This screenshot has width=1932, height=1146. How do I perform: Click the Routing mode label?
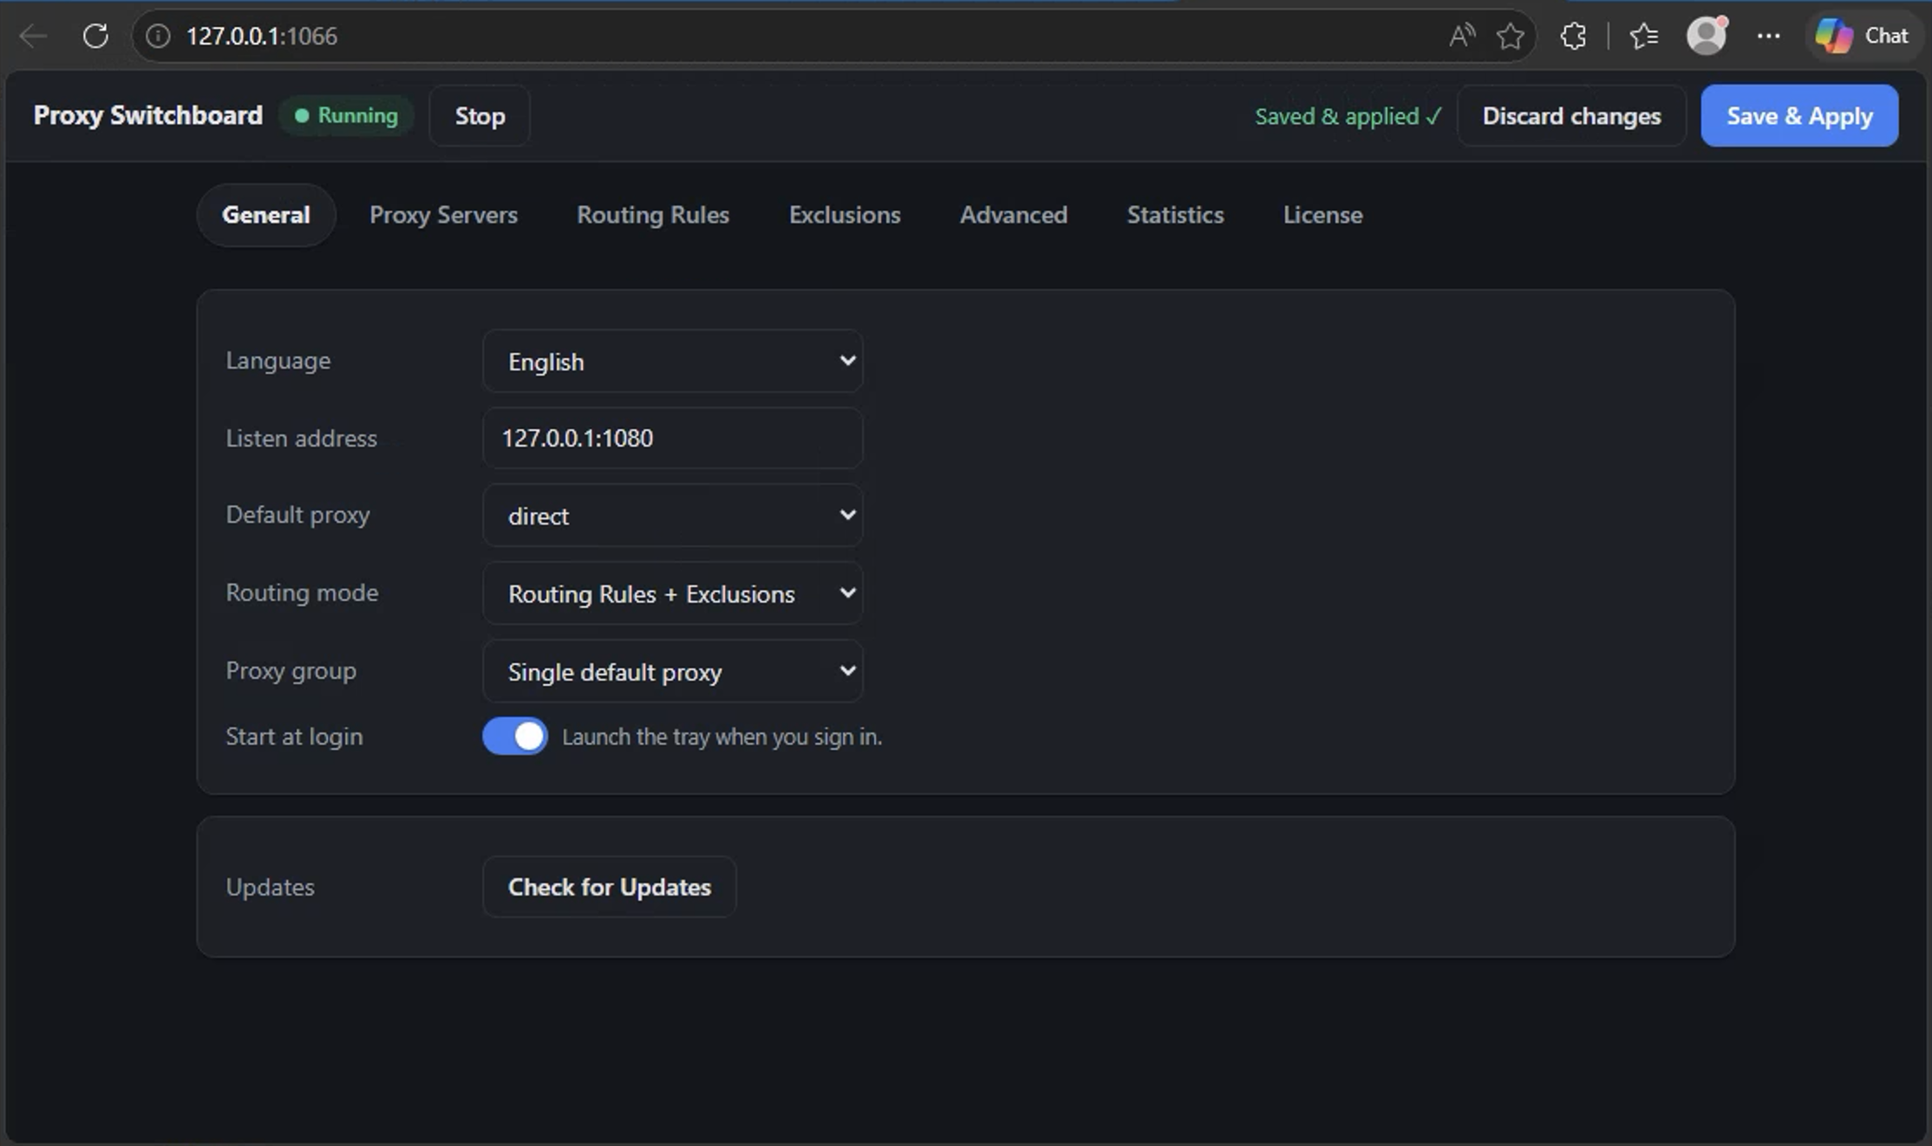pyautogui.click(x=302, y=593)
